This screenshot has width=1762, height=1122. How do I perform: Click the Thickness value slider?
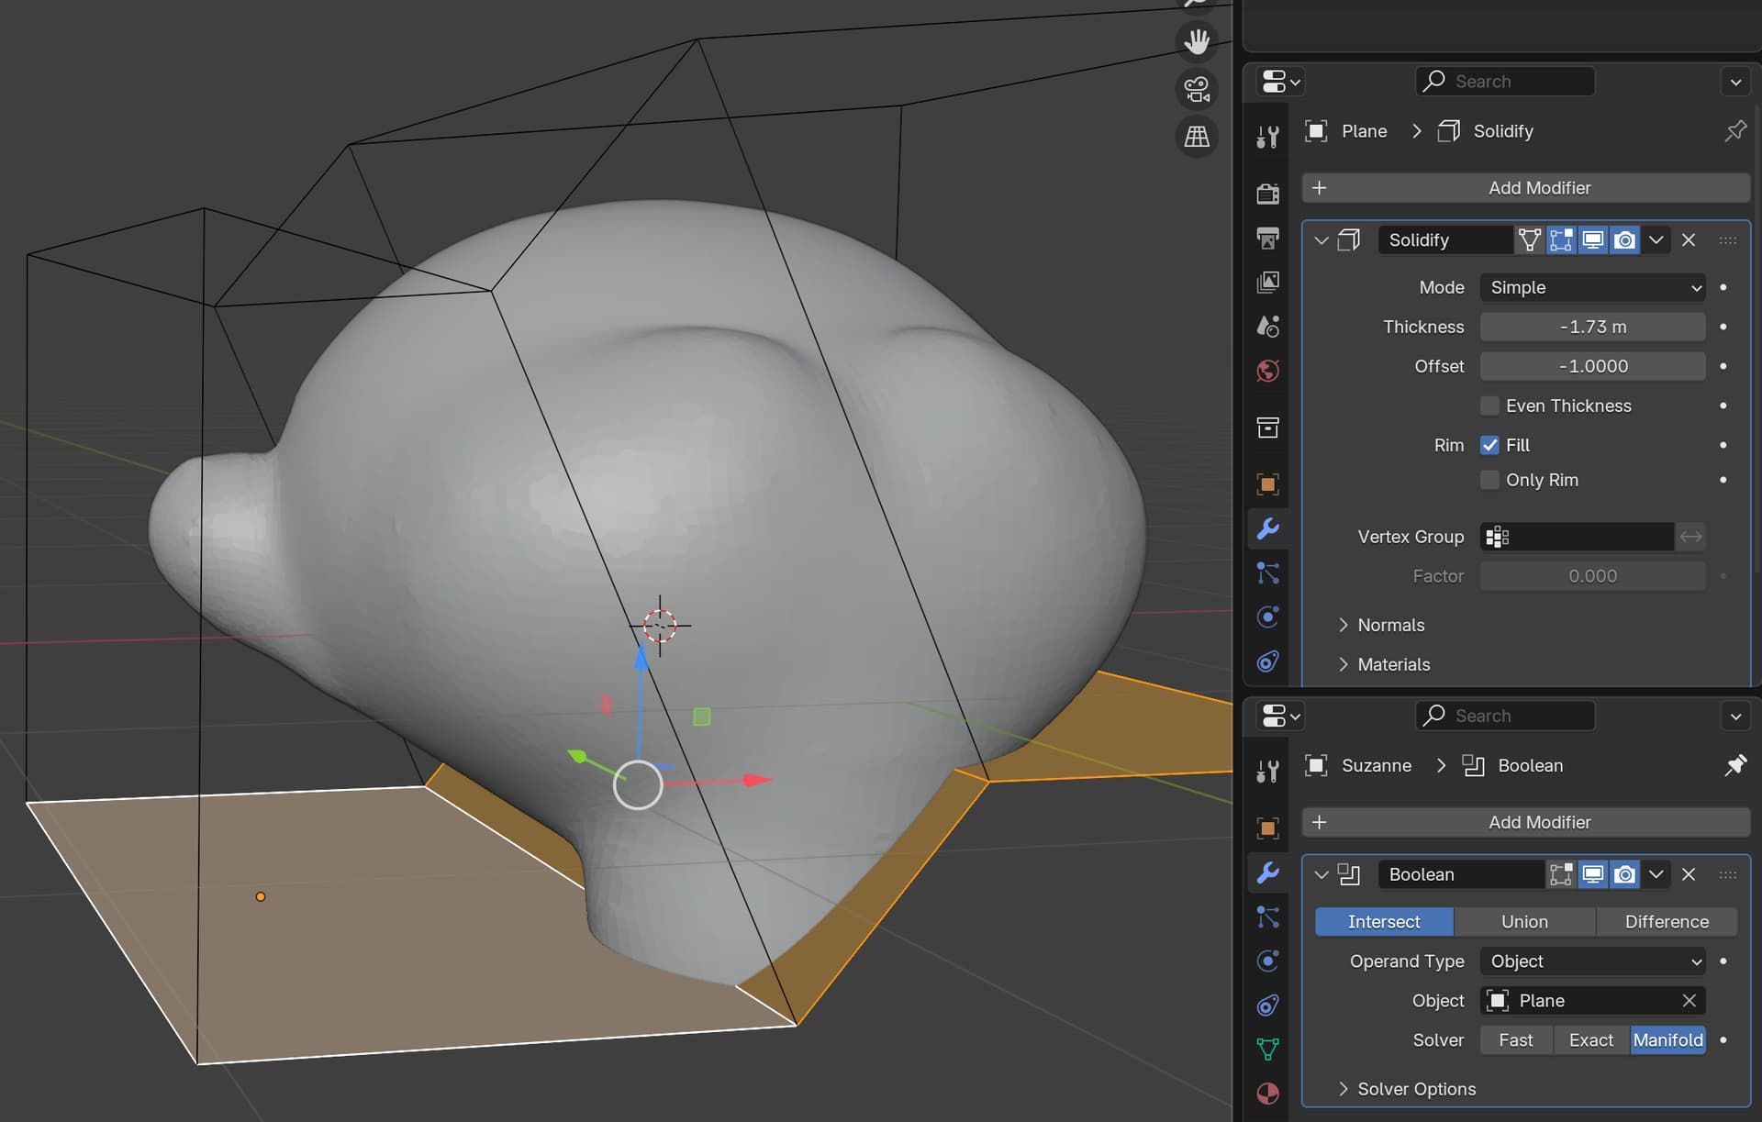tap(1592, 327)
